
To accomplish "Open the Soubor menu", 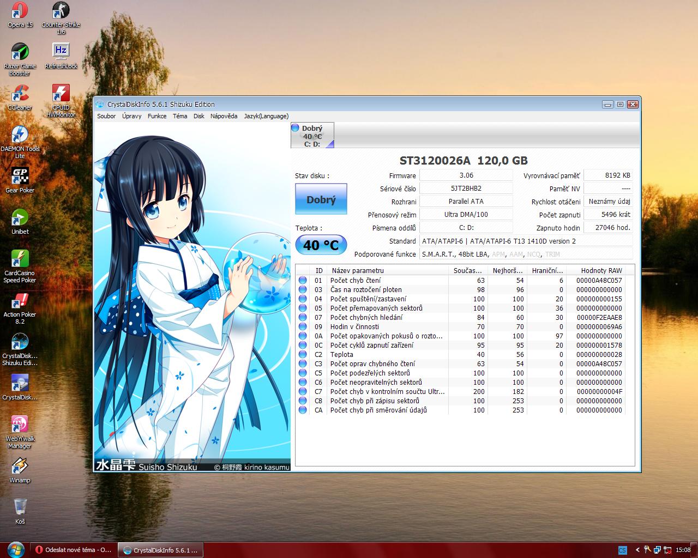I will pyautogui.click(x=106, y=116).
